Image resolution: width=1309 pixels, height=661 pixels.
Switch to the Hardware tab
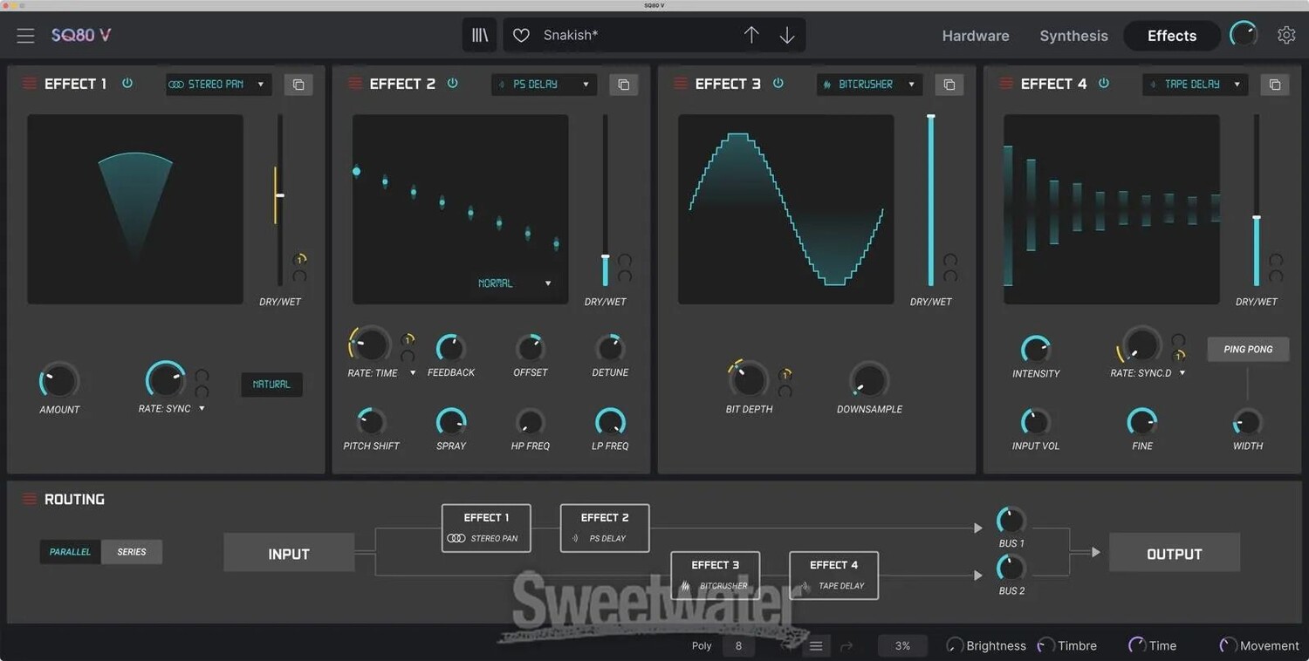coord(975,36)
